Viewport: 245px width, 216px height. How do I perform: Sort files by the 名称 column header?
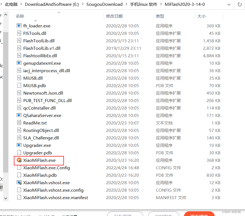click(20, 16)
